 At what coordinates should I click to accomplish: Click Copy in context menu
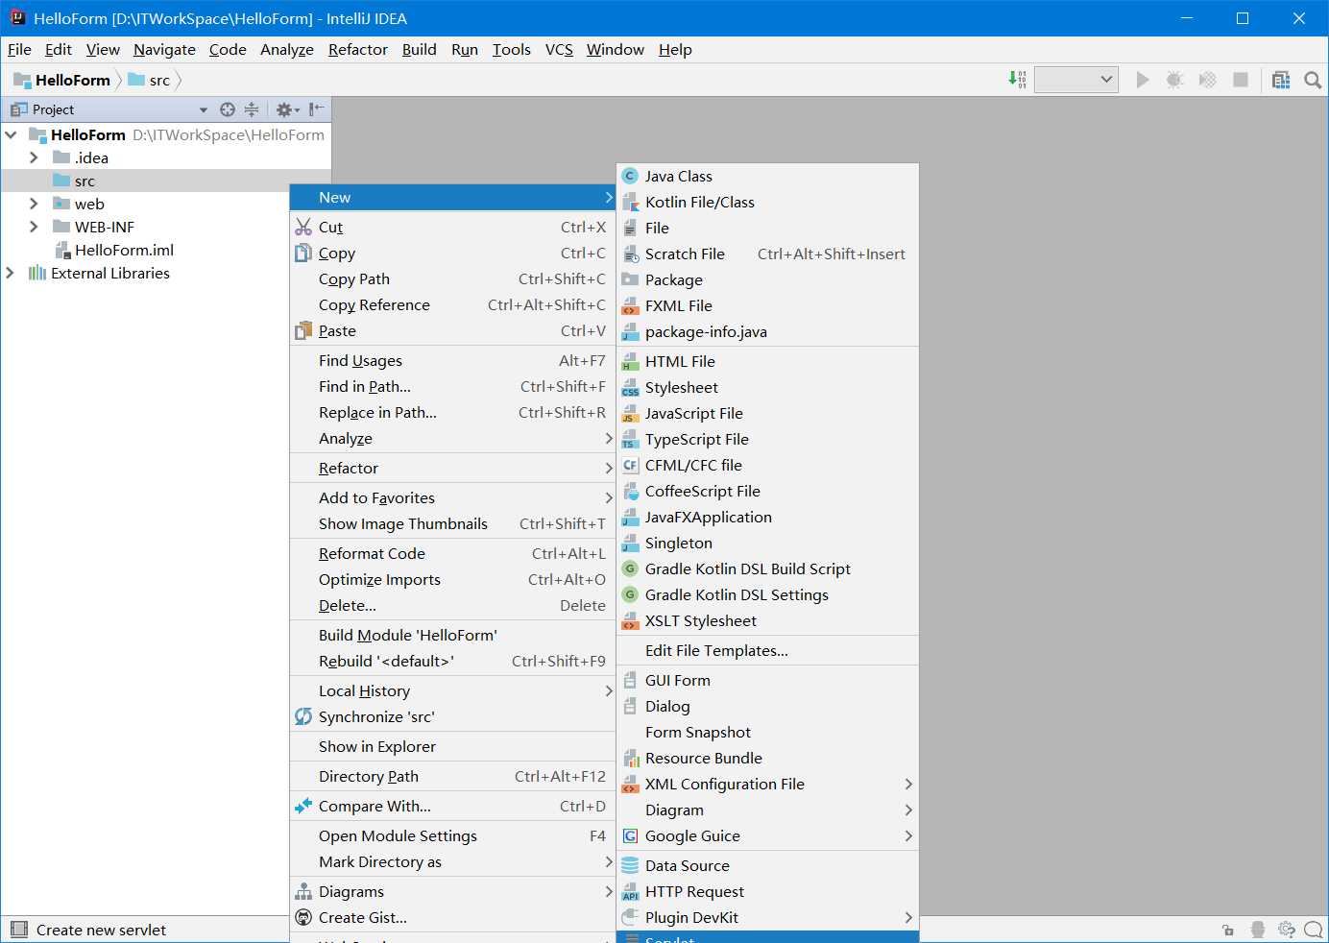[x=452, y=253]
